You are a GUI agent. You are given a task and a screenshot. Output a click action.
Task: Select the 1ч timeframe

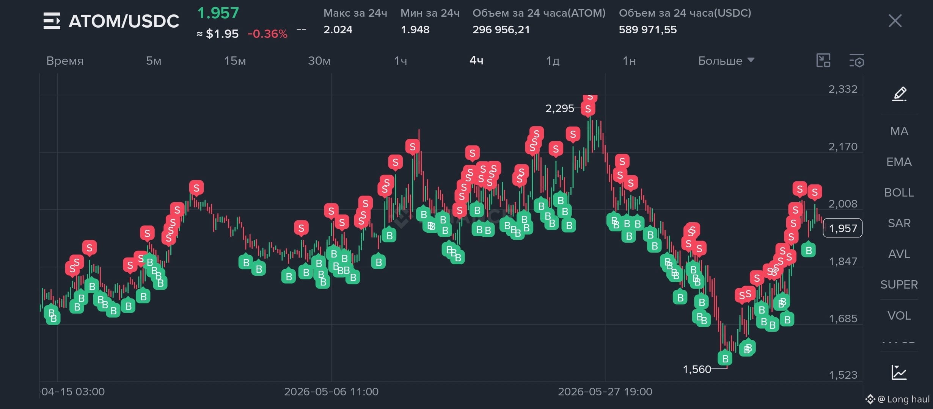[x=401, y=61]
